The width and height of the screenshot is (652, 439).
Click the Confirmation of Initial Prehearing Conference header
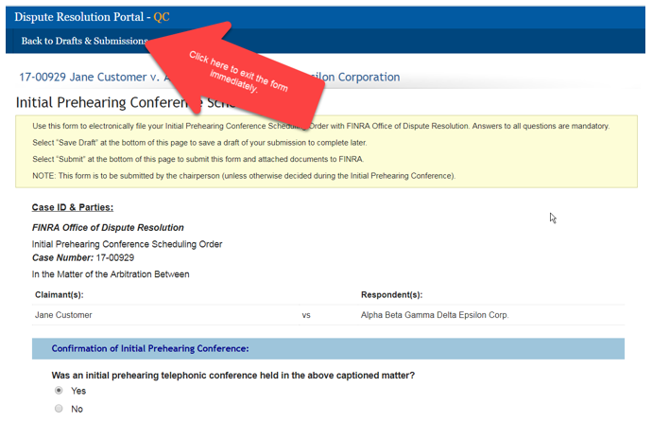click(x=149, y=348)
